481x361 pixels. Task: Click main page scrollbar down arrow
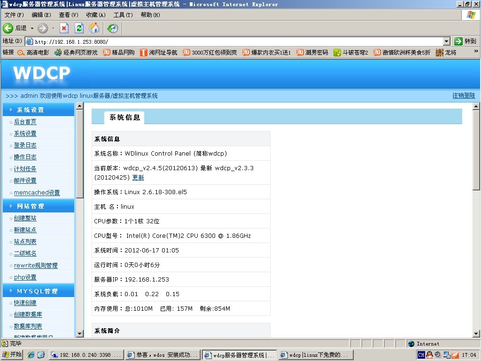[x=476, y=334]
